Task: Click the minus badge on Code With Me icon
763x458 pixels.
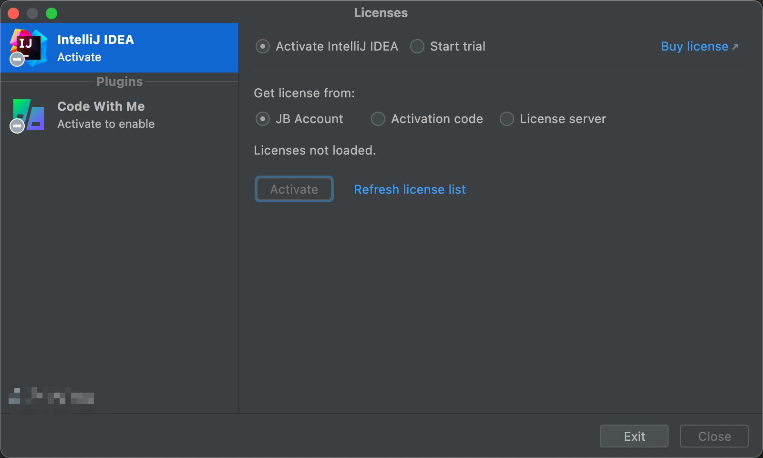Action: tap(16, 126)
